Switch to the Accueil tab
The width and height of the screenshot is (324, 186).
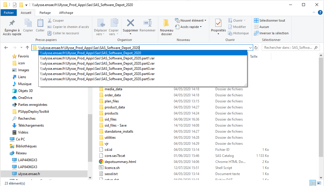tap(26, 13)
